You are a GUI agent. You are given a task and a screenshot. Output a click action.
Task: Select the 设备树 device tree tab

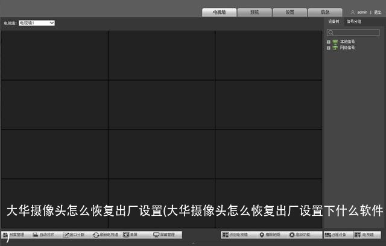tap(334, 21)
